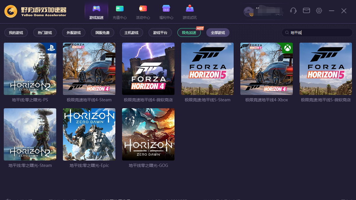Click label 地平线零之曙光-GOG

coord(148,165)
